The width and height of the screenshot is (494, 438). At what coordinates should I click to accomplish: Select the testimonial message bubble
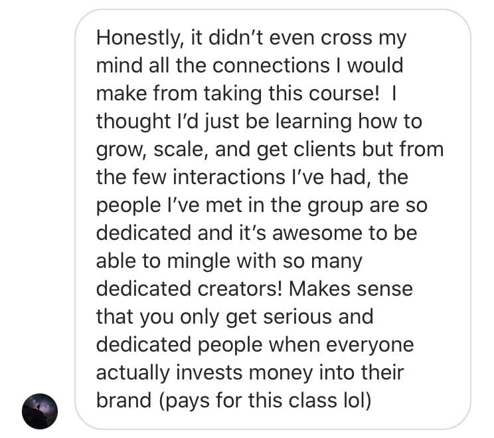(273, 219)
